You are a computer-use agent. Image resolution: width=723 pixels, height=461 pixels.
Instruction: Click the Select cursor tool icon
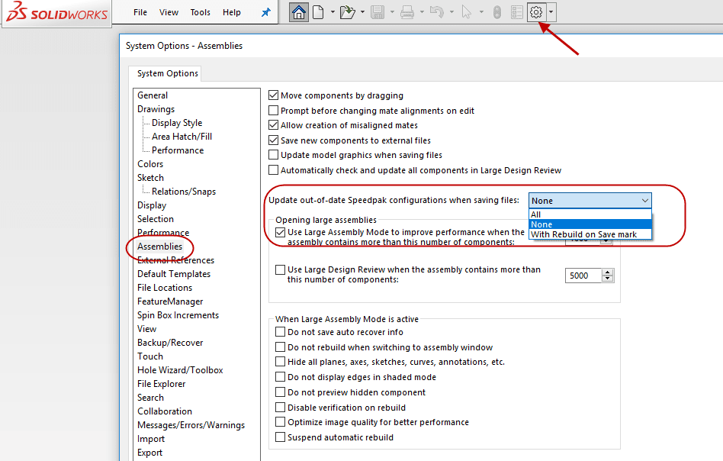point(467,12)
